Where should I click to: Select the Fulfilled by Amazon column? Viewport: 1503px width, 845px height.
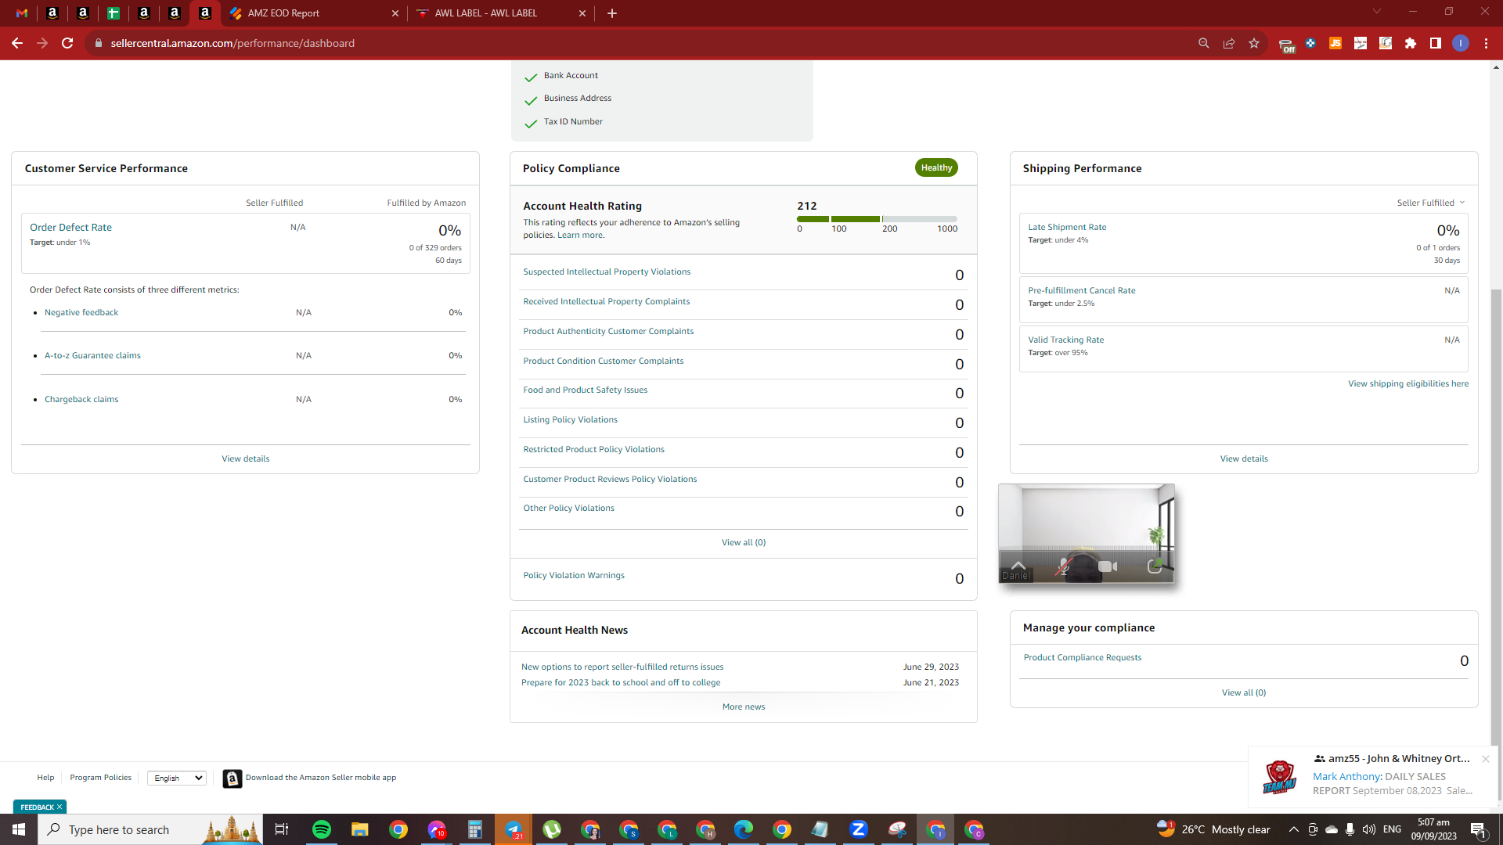point(427,203)
